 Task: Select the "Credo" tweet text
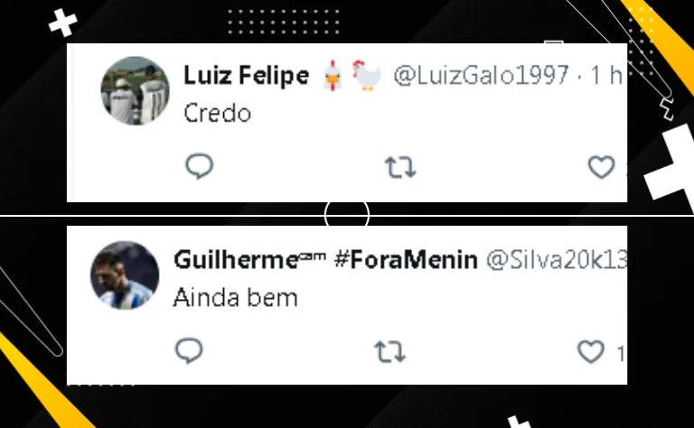click(217, 113)
